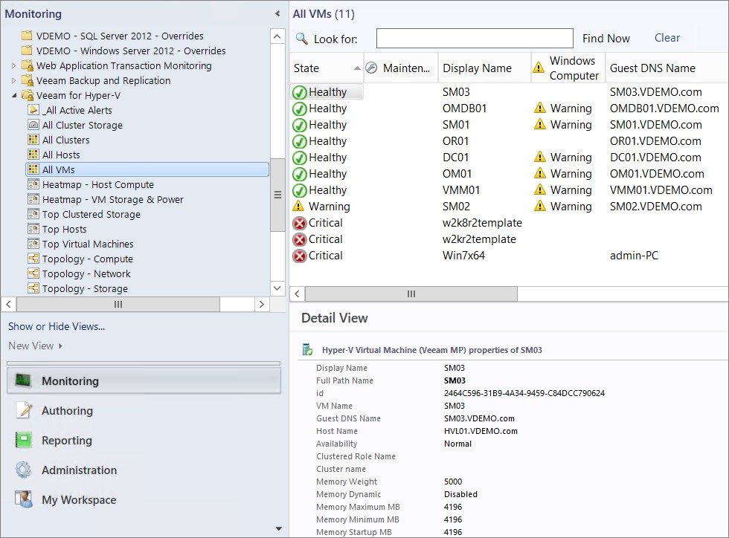Click the All Cluster Storage view icon
The image size is (729, 538).
point(33,125)
